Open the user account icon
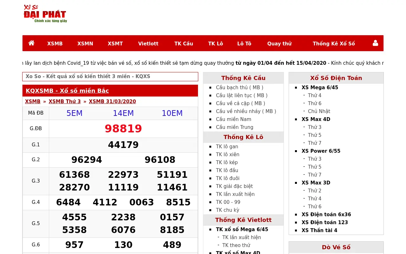This screenshot has height=254, width=406. point(375,43)
